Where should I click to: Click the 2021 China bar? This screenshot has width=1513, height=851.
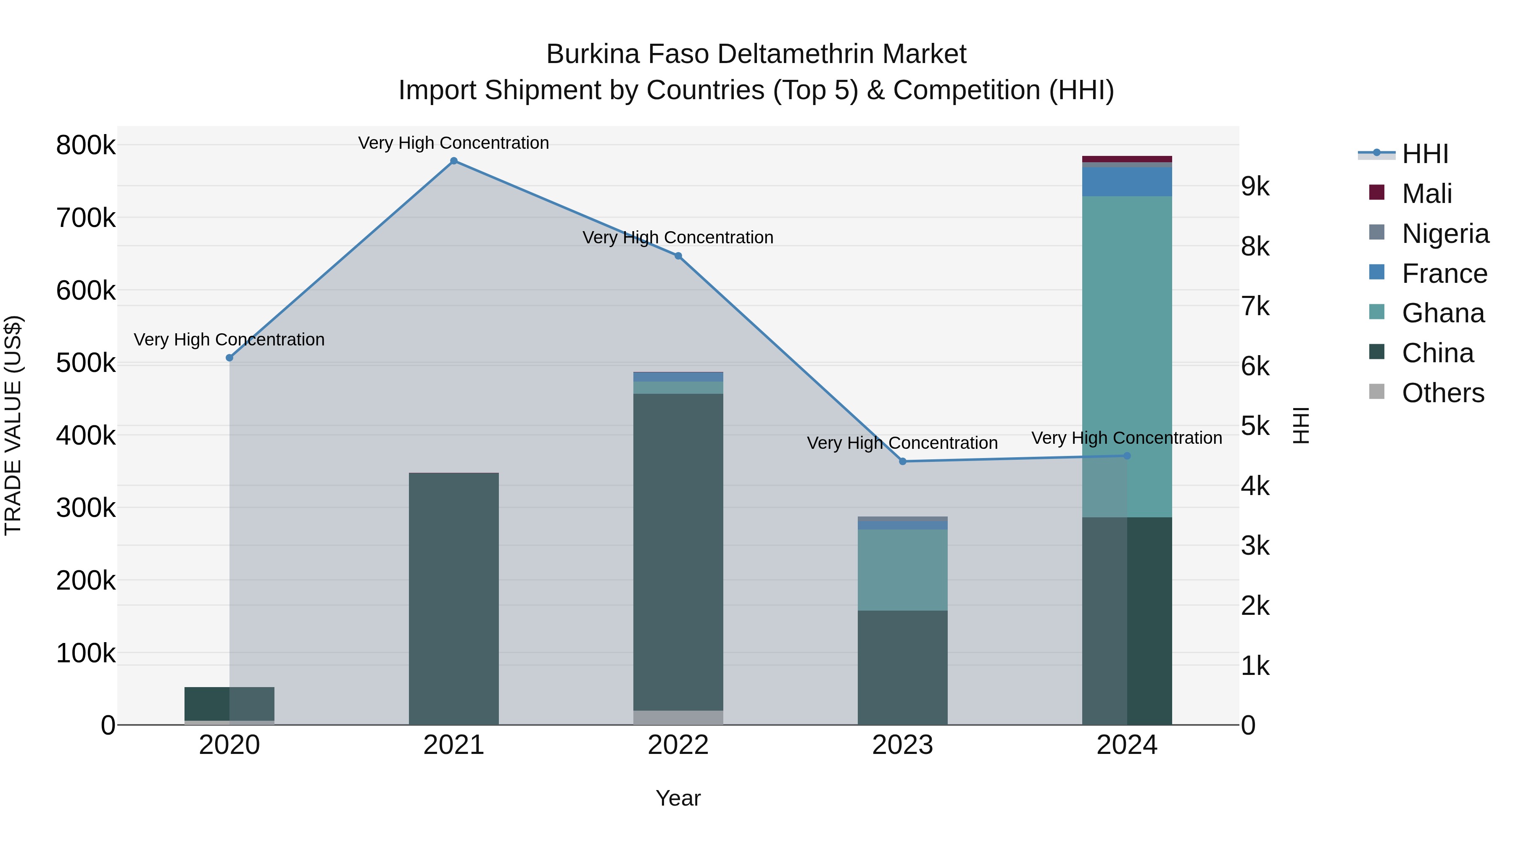pyautogui.click(x=454, y=599)
